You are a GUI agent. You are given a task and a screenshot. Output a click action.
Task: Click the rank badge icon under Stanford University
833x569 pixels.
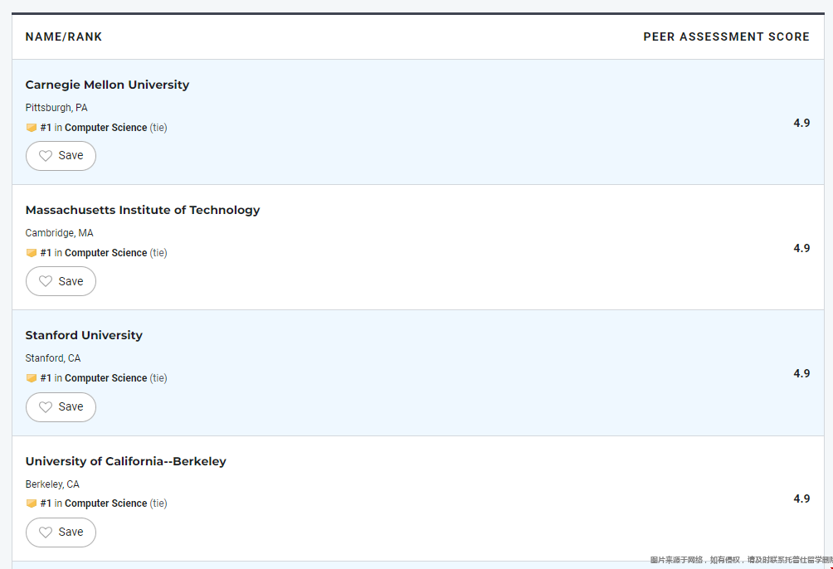[32, 378]
